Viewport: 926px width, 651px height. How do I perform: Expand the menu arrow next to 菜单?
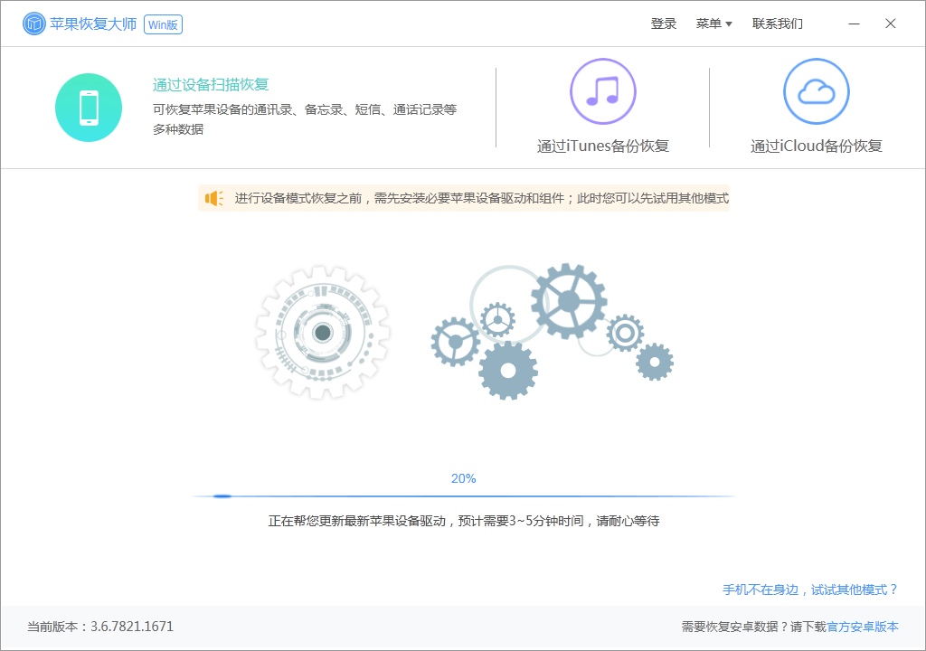[731, 24]
